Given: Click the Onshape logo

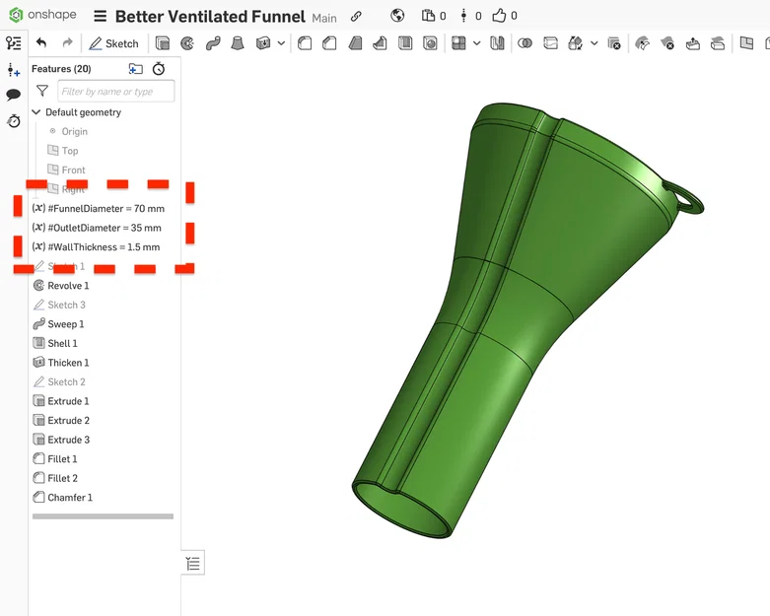Looking at the screenshot, I should click(x=42, y=15).
